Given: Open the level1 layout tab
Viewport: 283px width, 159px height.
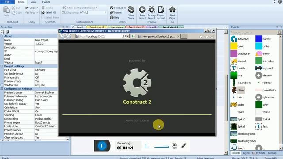Looking at the screenshot, I should pyautogui.click(x=80, y=27).
